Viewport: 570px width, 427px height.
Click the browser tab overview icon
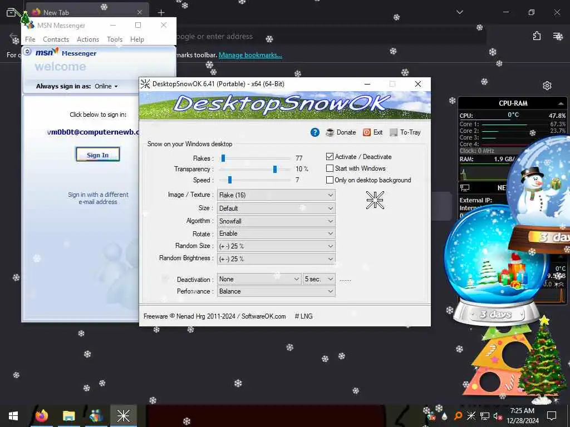11,12
